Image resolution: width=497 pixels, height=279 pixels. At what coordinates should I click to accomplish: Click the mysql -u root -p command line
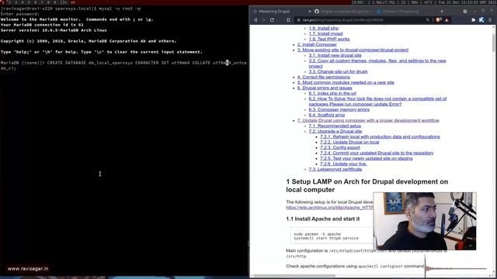click(120, 9)
